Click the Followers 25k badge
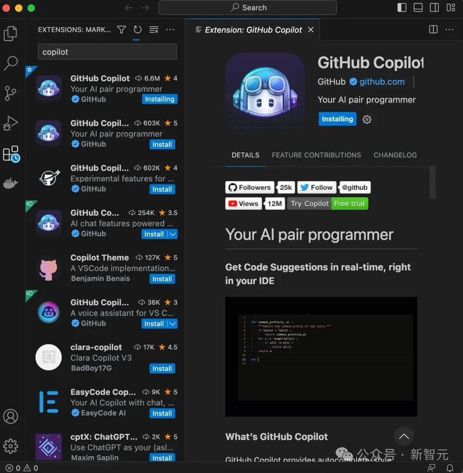463x473 pixels. [x=260, y=188]
